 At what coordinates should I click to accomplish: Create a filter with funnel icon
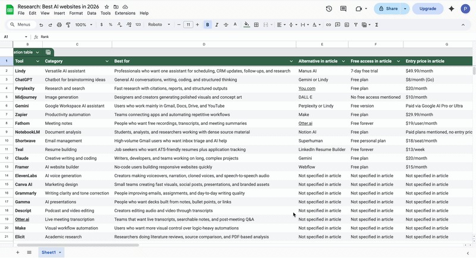(356, 25)
